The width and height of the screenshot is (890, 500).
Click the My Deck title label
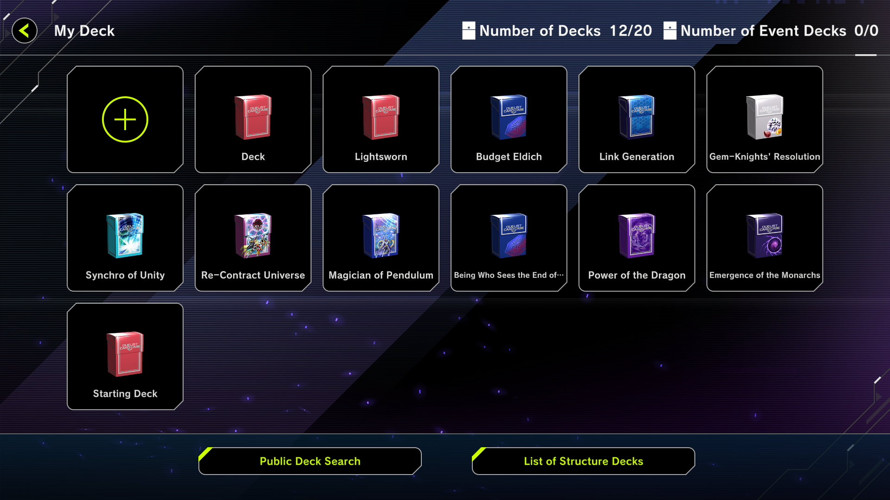click(x=84, y=31)
